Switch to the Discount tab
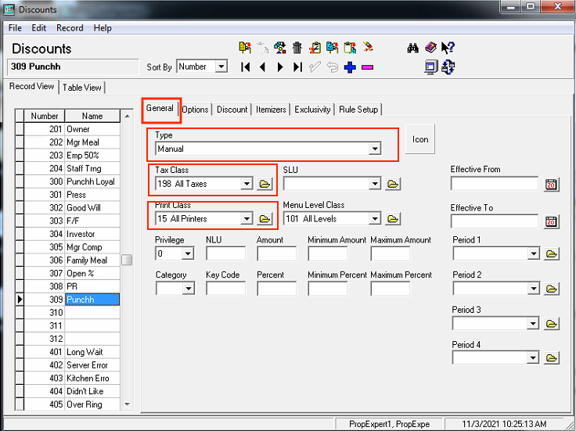 232,110
